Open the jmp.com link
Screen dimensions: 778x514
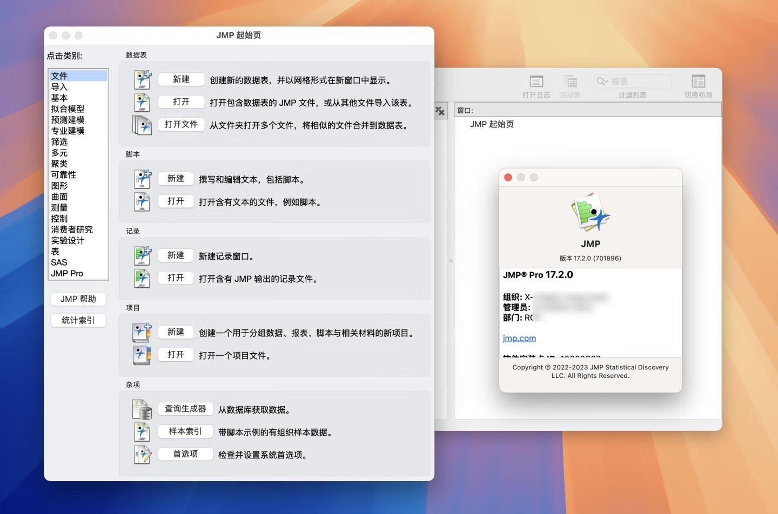pos(519,338)
